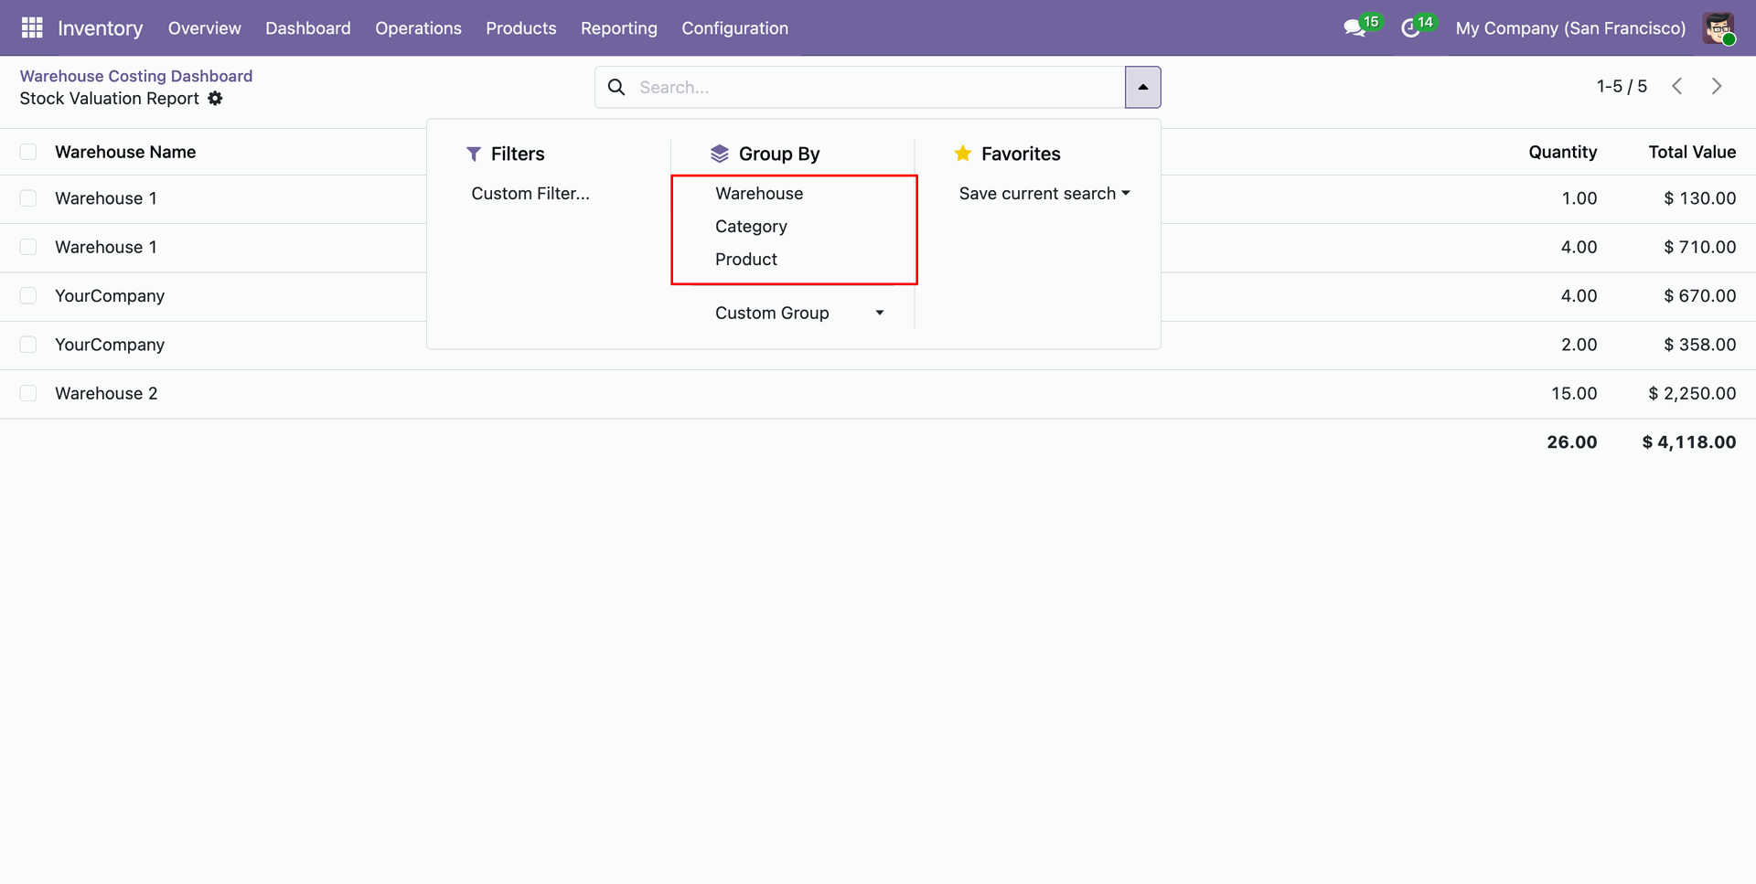The image size is (1756, 884).
Task: Go to next page with right chevron
Action: click(1717, 86)
